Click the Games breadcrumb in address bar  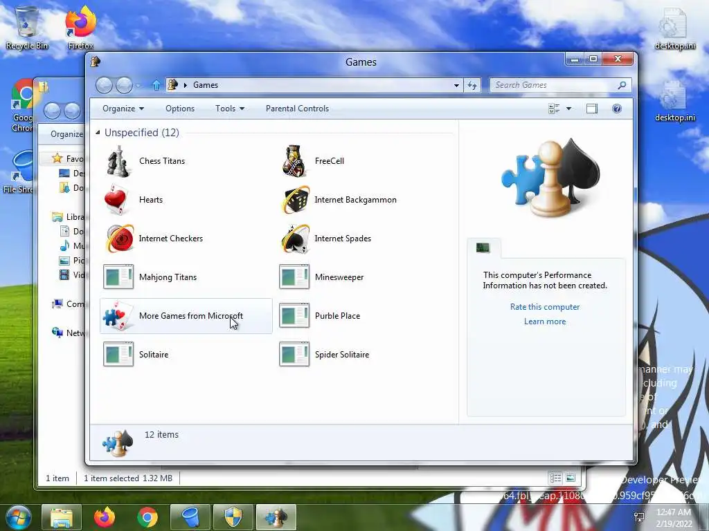point(206,85)
